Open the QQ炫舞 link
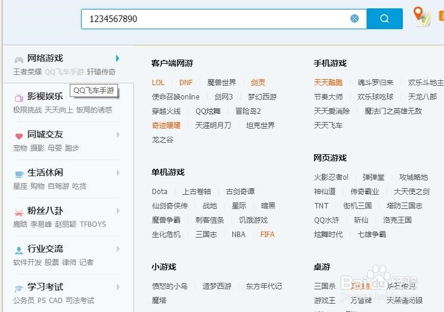 (208, 111)
